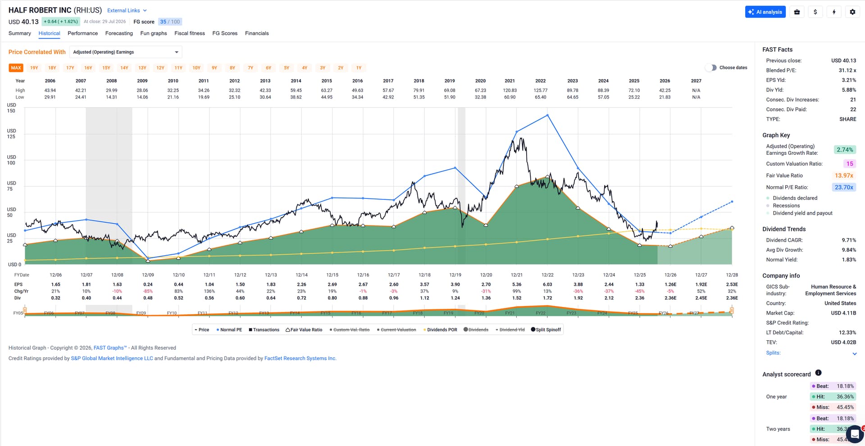865x446 pixels.
Task: Click the Analyst scorecard info icon
Action: pos(818,373)
